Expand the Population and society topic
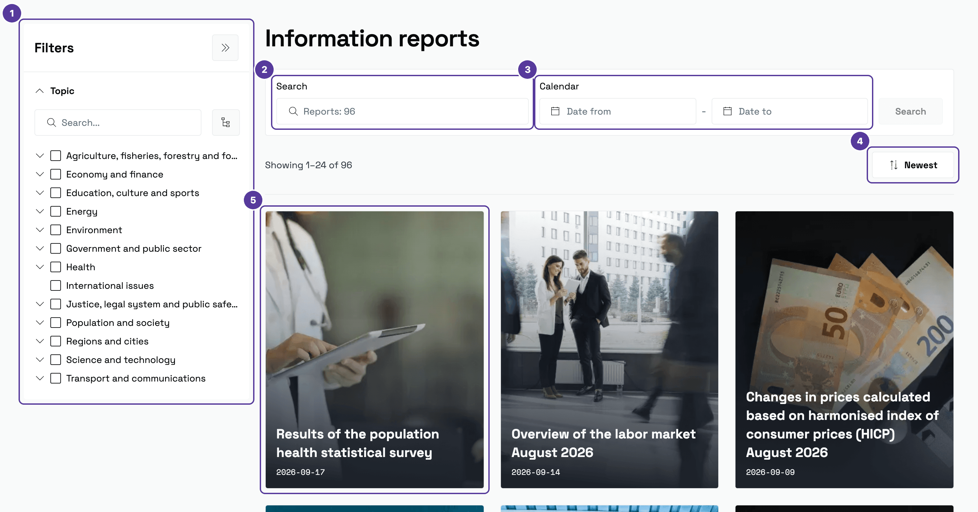Viewport: 978px width, 512px height. point(40,323)
